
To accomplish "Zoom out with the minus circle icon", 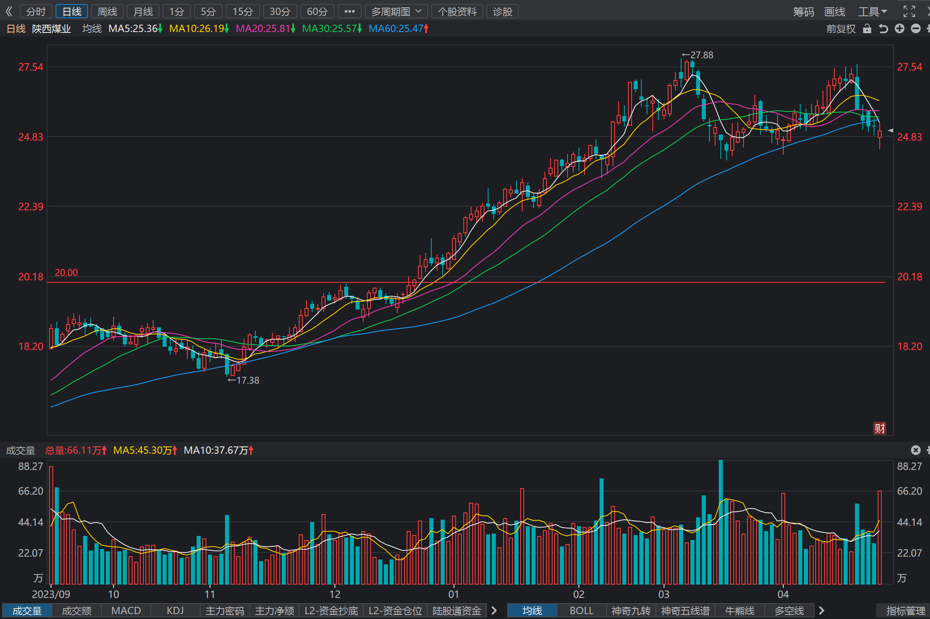I will tap(915, 28).
